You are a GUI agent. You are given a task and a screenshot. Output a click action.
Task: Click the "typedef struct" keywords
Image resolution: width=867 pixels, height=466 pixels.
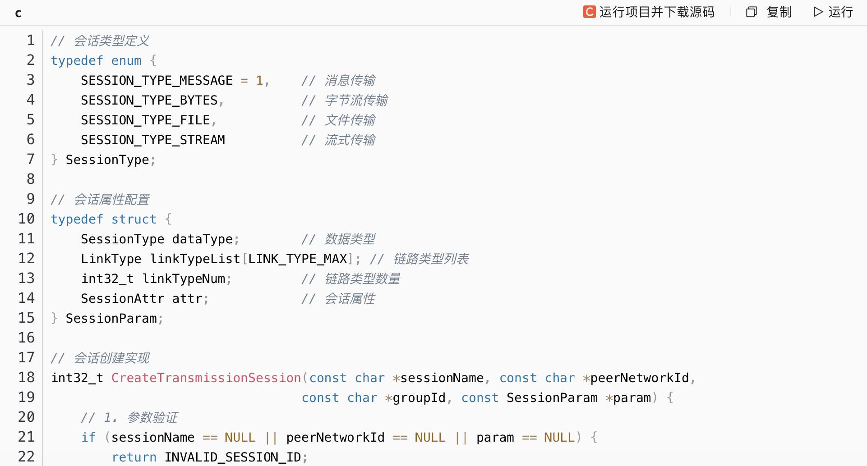103,219
